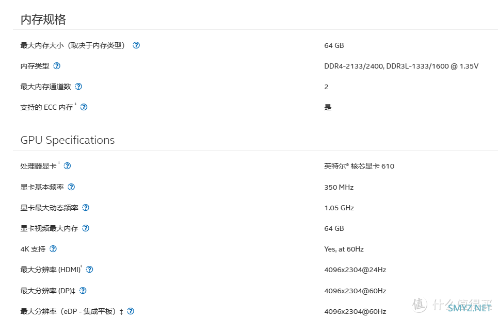Open help for 最大分辨率 (HDMI)

pos(90,270)
